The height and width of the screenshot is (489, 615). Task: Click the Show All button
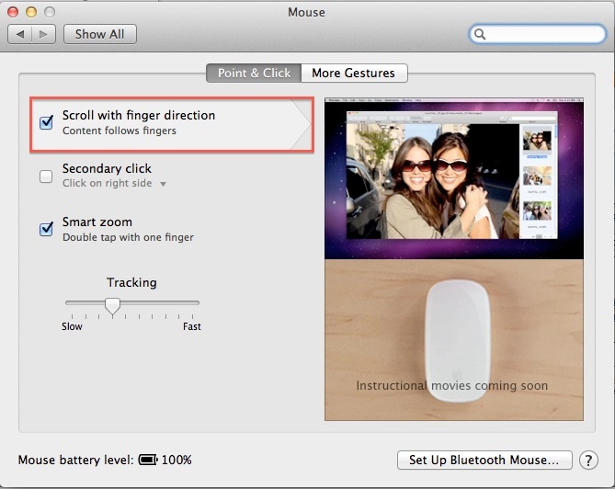(99, 34)
